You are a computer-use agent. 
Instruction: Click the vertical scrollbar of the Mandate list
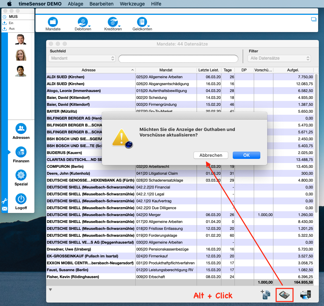click(316, 143)
